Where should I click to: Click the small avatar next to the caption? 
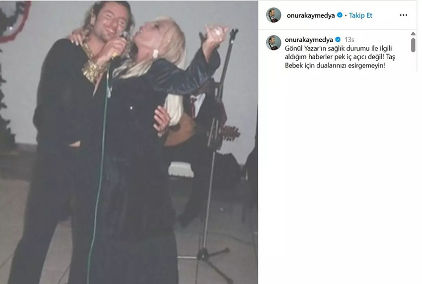274,43
